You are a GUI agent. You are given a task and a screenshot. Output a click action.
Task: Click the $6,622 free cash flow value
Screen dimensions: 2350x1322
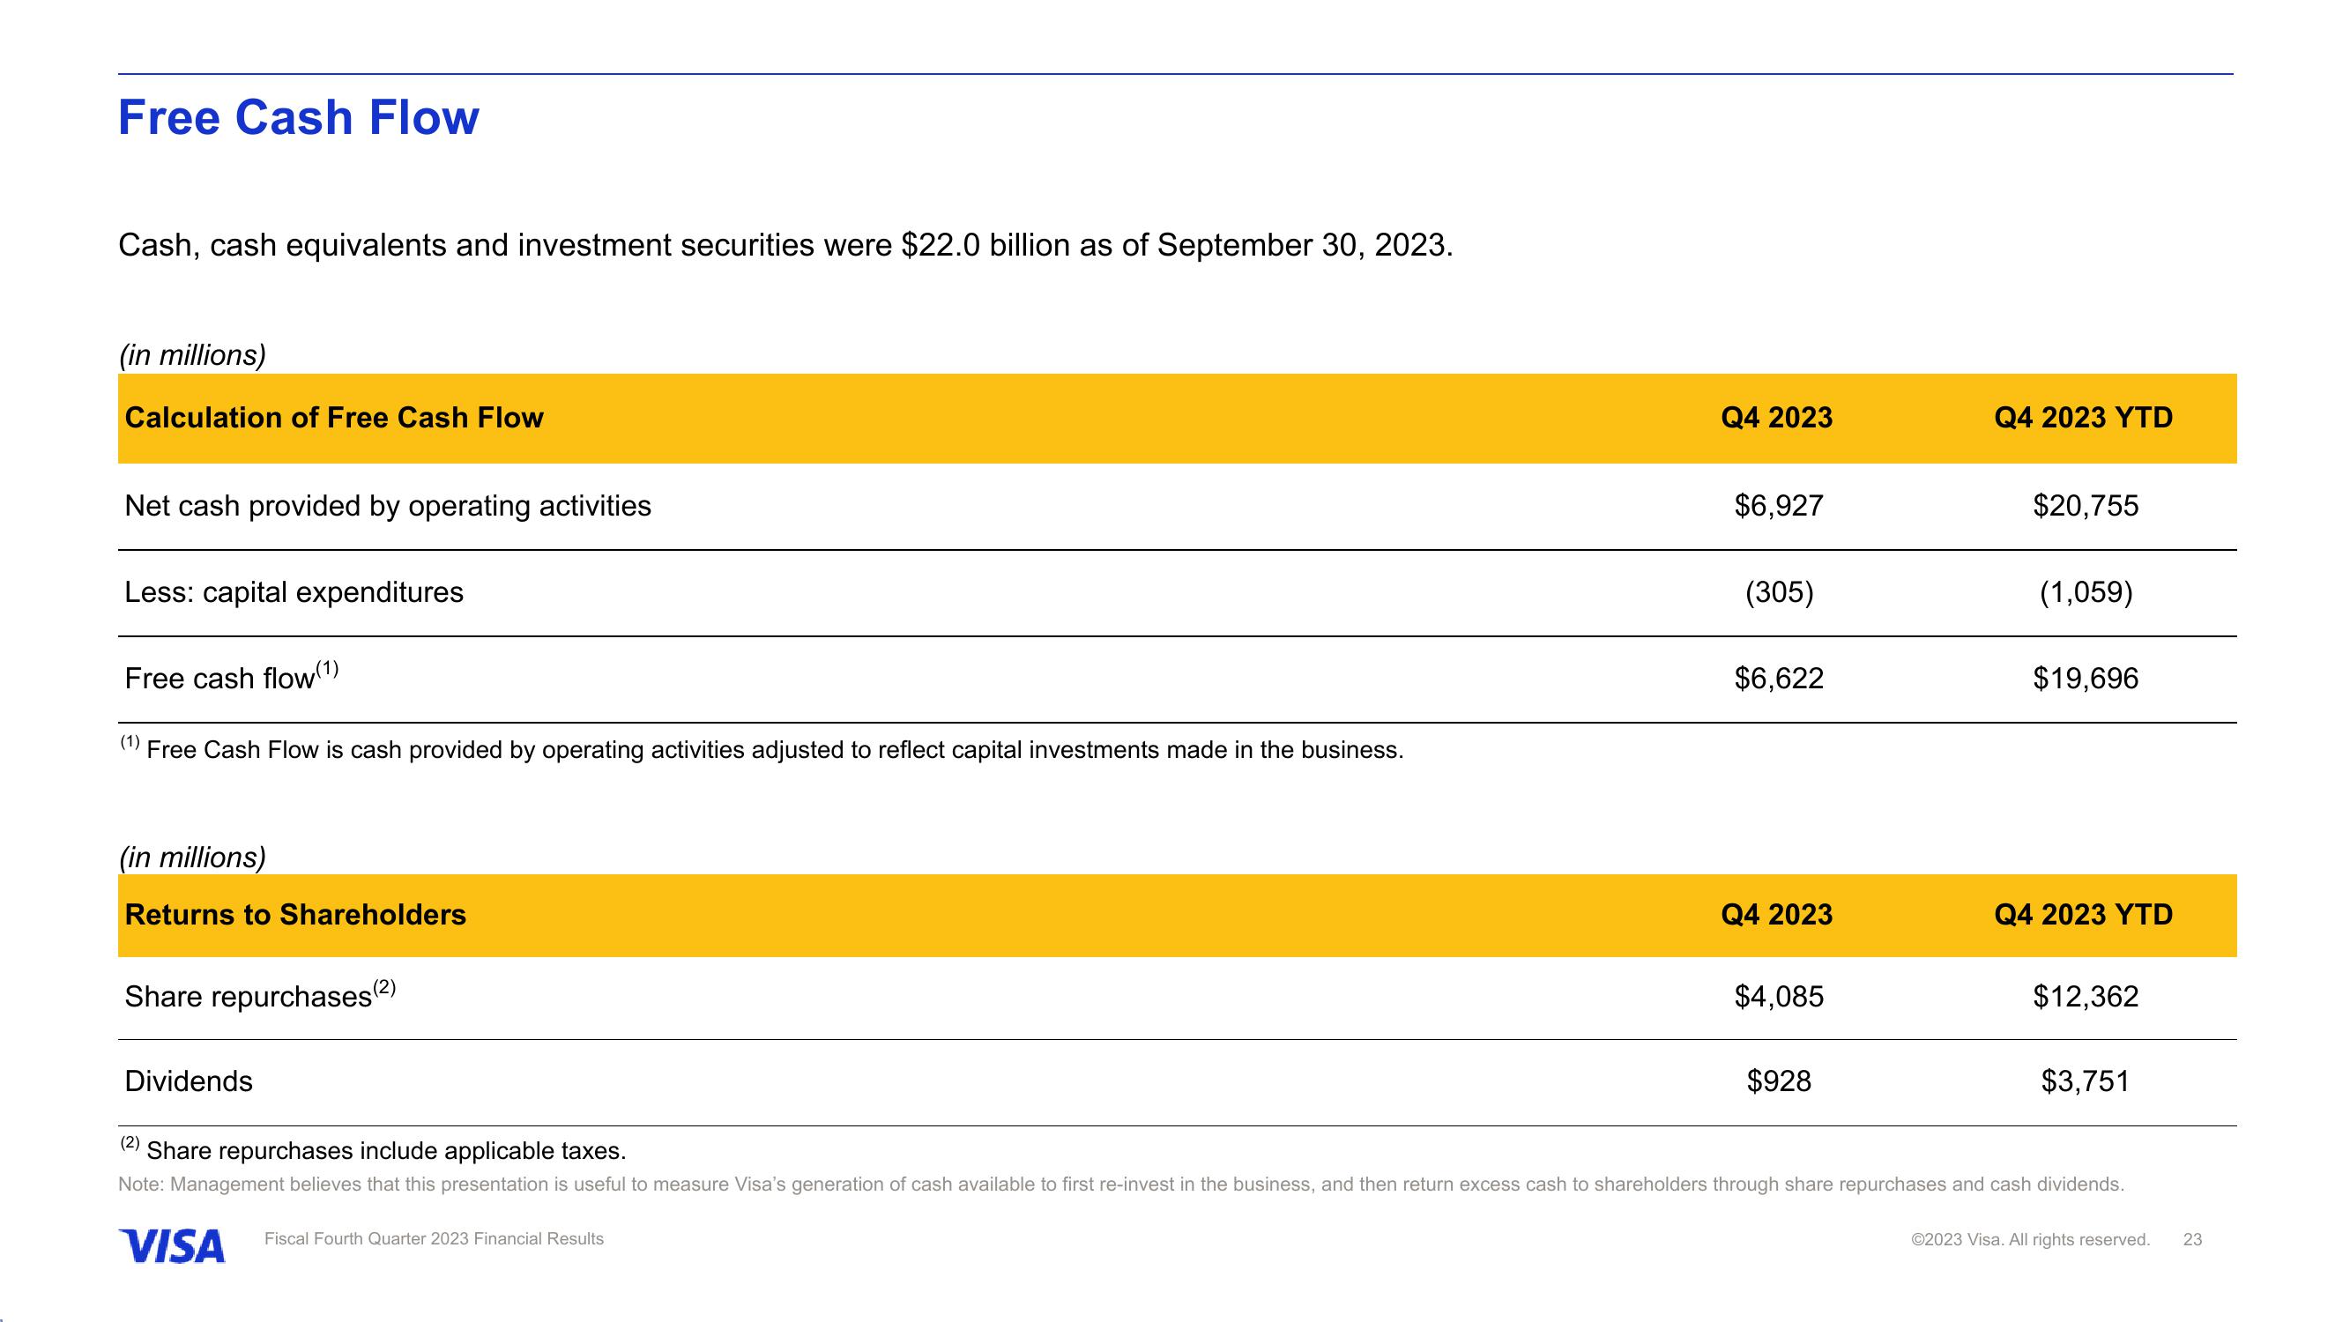click(x=1778, y=679)
